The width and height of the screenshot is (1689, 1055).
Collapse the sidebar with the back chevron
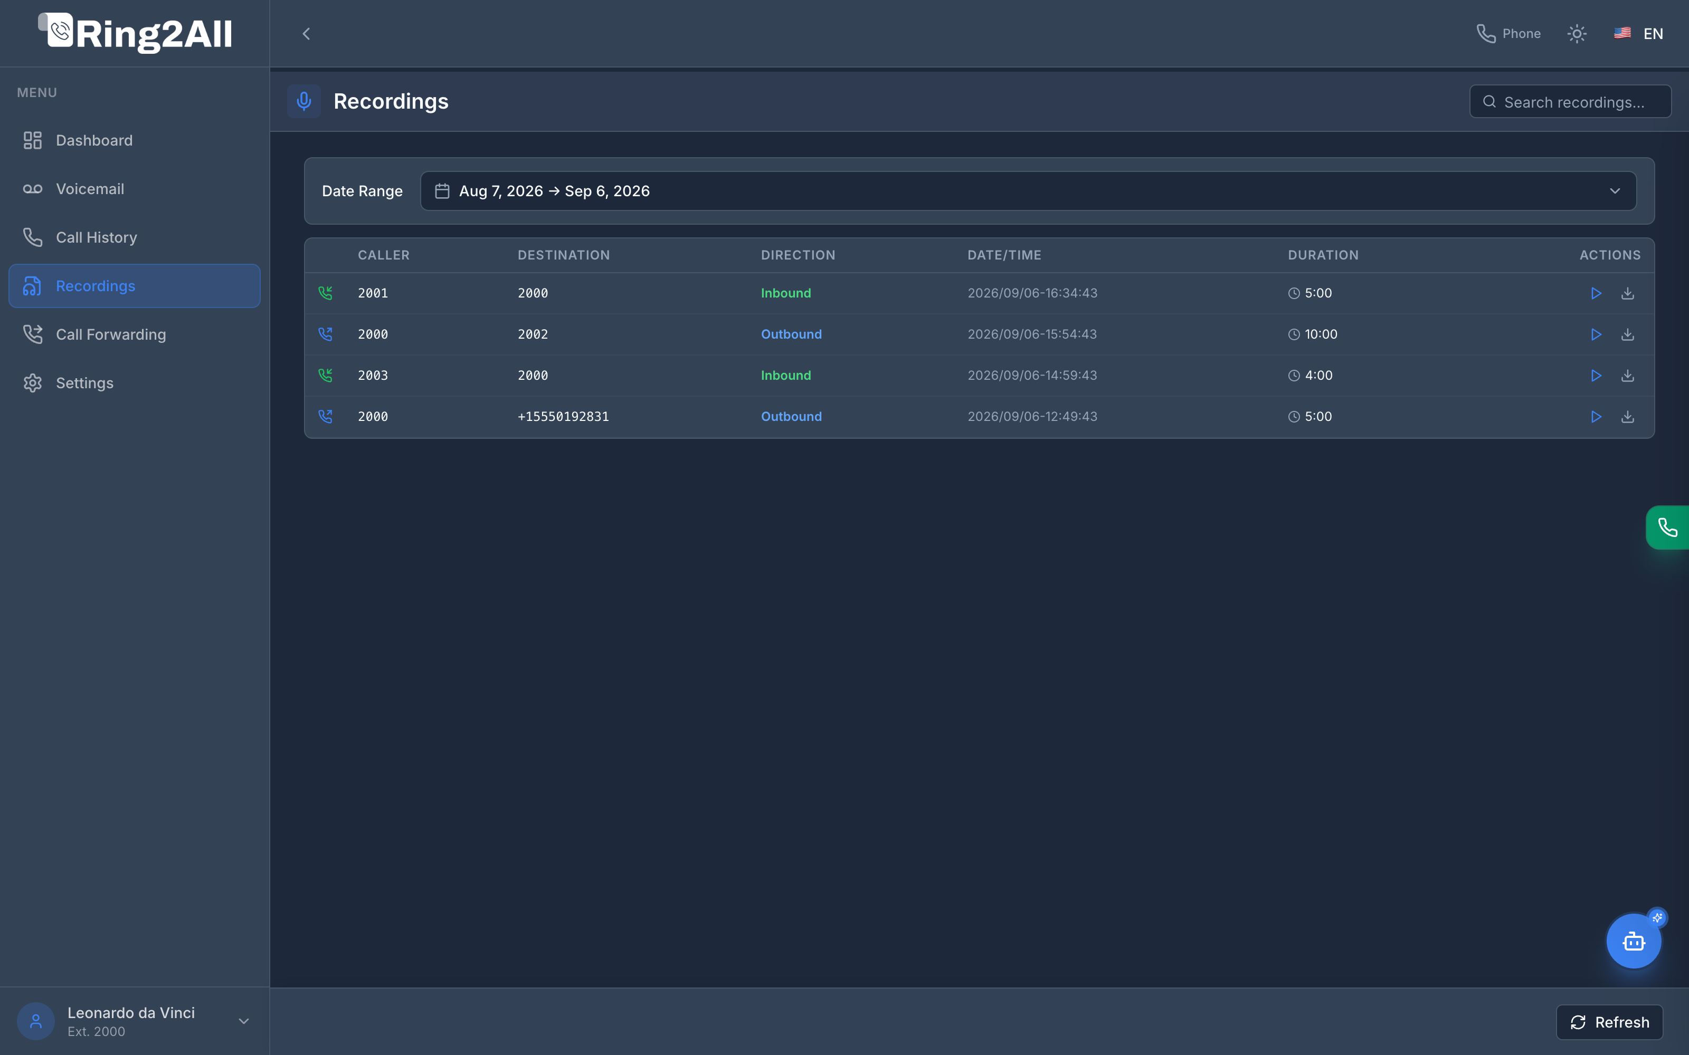(306, 33)
